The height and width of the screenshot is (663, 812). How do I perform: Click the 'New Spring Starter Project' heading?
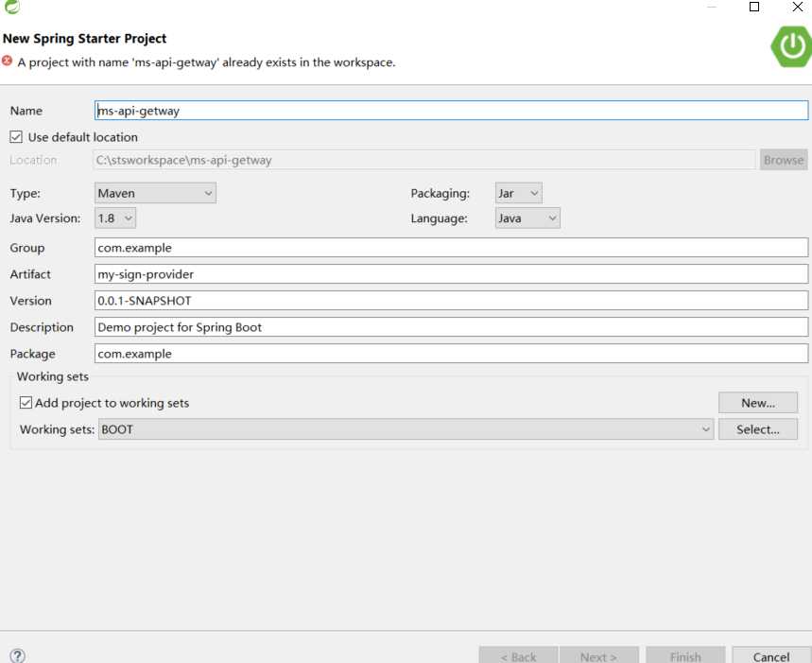point(84,39)
